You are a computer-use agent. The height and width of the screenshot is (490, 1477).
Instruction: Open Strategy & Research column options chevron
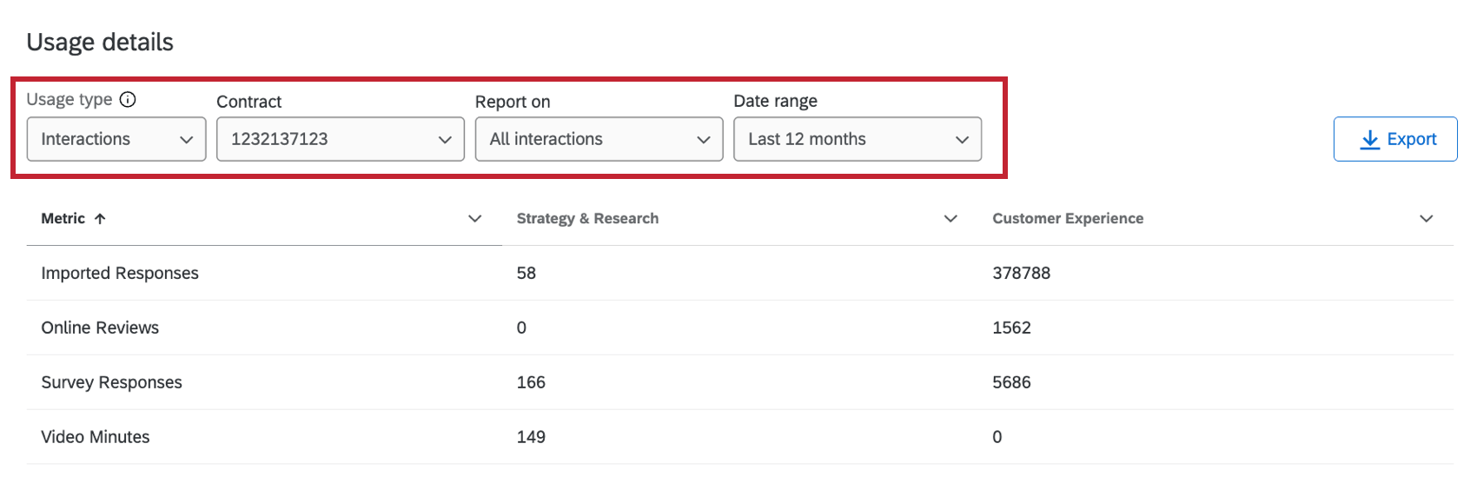pyautogui.click(x=950, y=219)
